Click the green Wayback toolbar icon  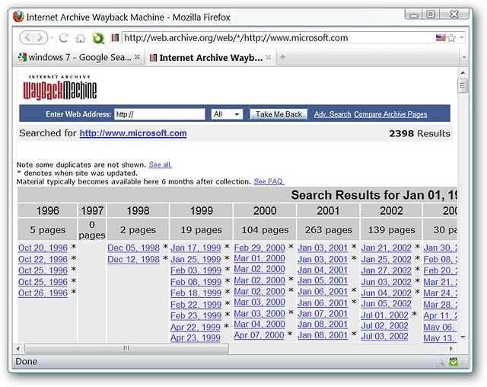97,37
